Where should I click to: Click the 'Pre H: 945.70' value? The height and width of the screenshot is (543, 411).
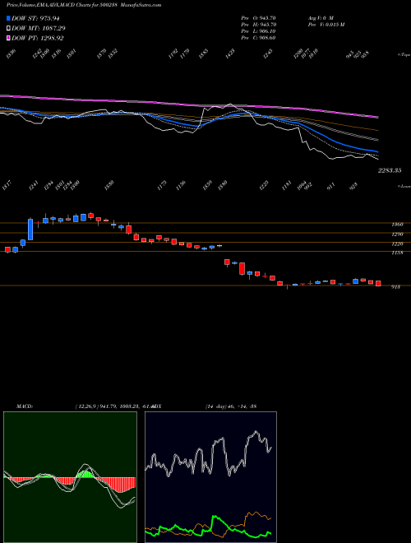(x=258, y=24)
